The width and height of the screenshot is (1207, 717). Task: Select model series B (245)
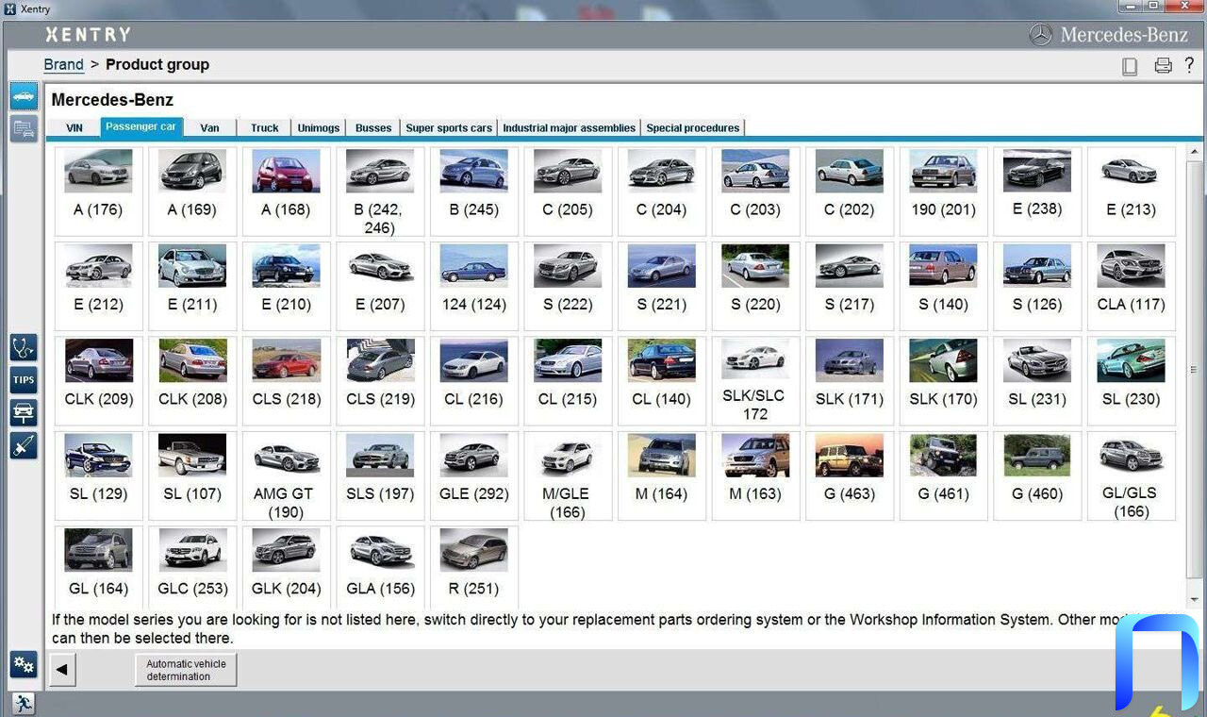[x=473, y=192]
